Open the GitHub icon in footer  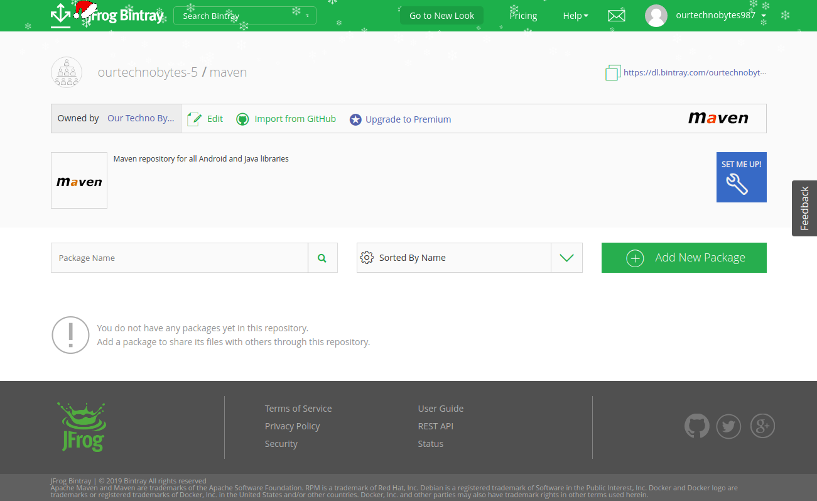[x=697, y=426]
